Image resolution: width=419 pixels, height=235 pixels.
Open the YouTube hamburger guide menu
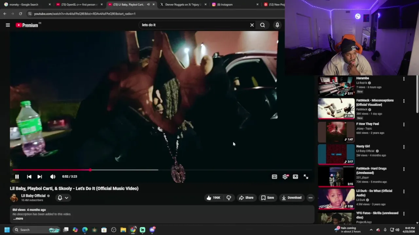pyautogui.click(x=8, y=25)
